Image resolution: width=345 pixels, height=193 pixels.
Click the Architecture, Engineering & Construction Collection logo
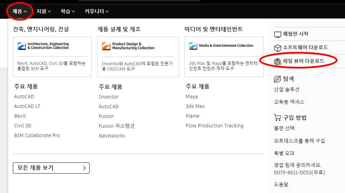pos(22,46)
